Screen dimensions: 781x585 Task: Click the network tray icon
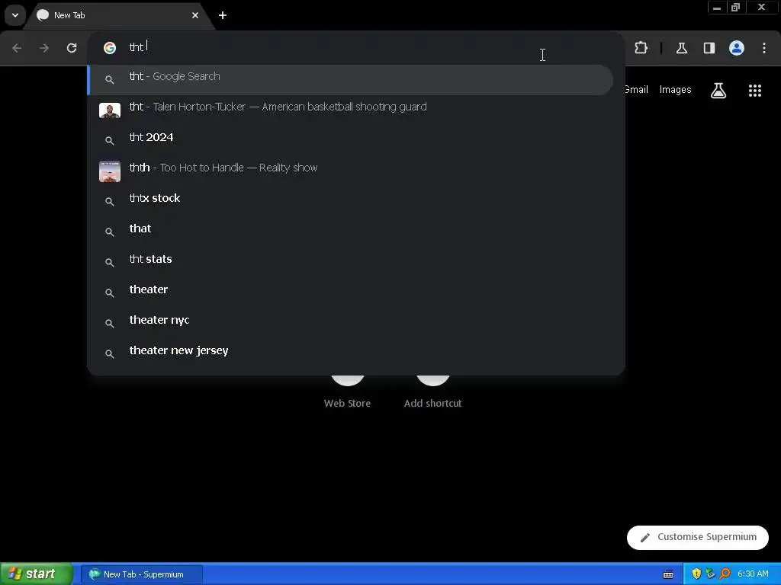pyautogui.click(x=710, y=574)
